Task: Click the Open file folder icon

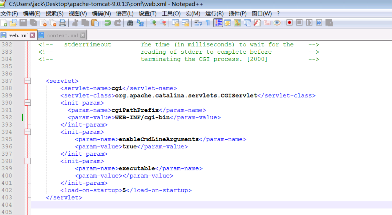Action: point(13,23)
